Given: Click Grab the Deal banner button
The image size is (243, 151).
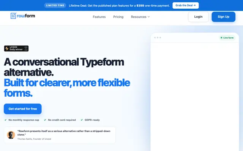Looking at the screenshot, I should point(186,5).
